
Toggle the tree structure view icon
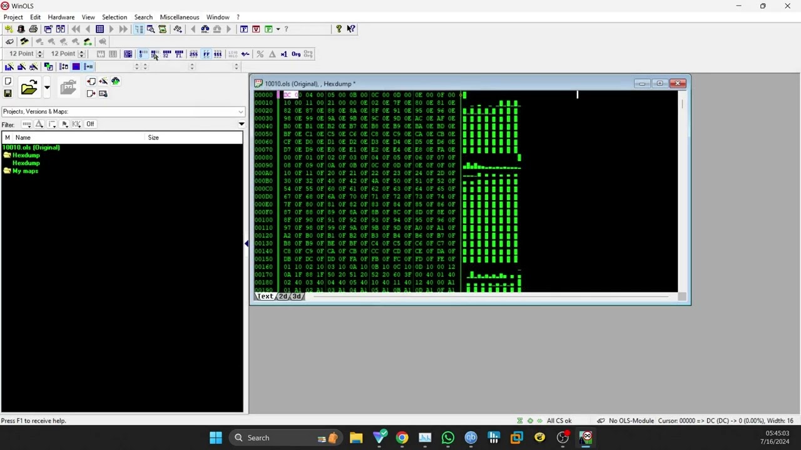[139, 29]
